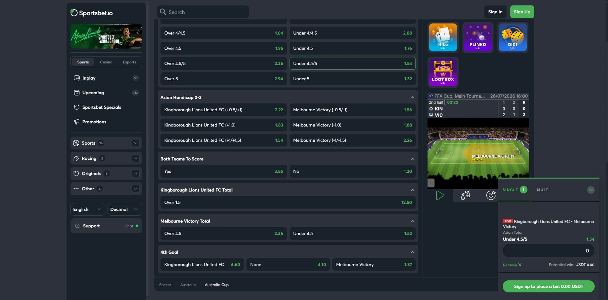
Task: Open the Inplay menu item
Action: coord(106,78)
